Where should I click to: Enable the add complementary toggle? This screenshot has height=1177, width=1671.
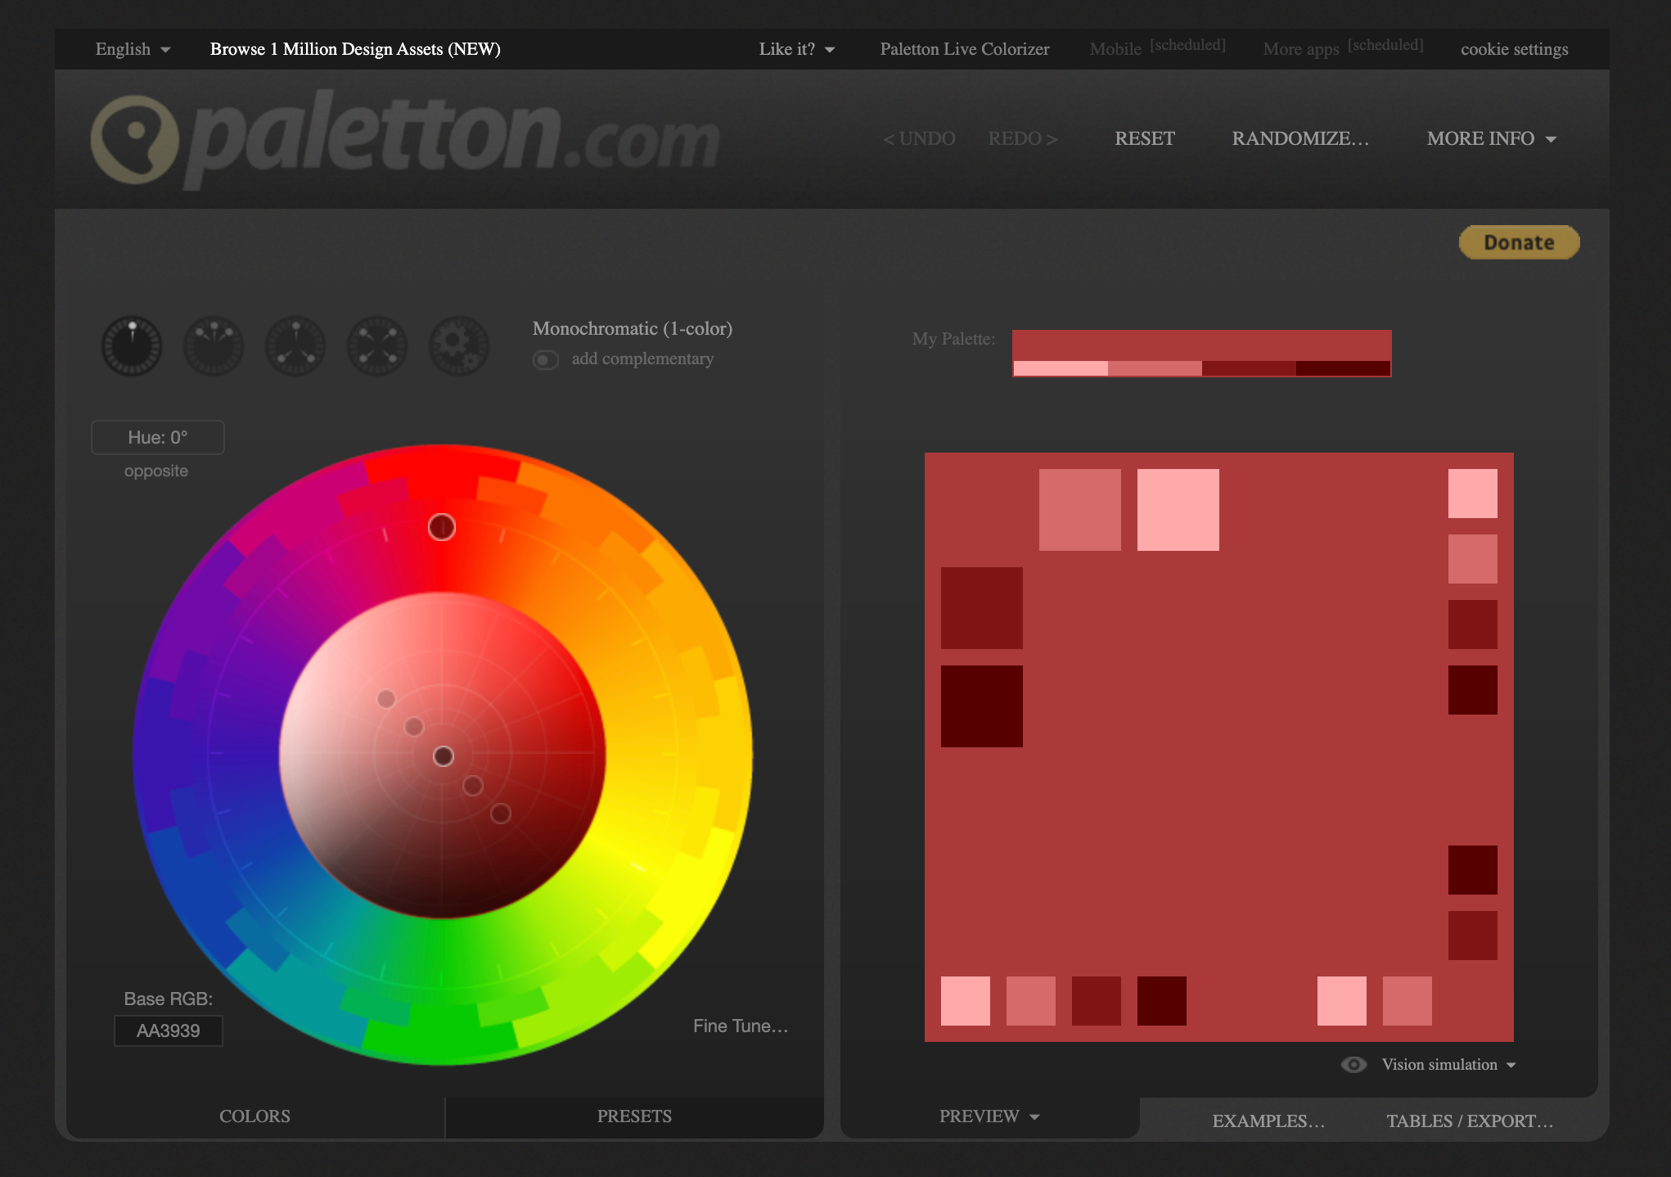(546, 359)
